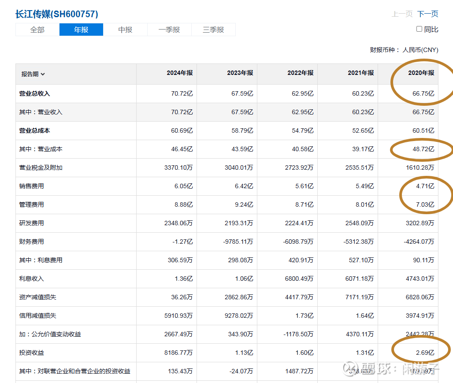Click 2021 营业税金及附加 value 2535.51万
This screenshot has height=383, width=453.
point(360,167)
